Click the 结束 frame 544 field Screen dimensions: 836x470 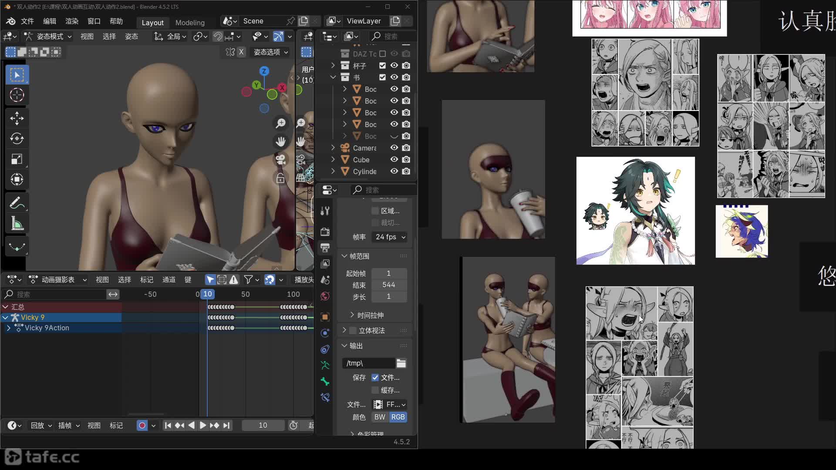click(x=388, y=285)
